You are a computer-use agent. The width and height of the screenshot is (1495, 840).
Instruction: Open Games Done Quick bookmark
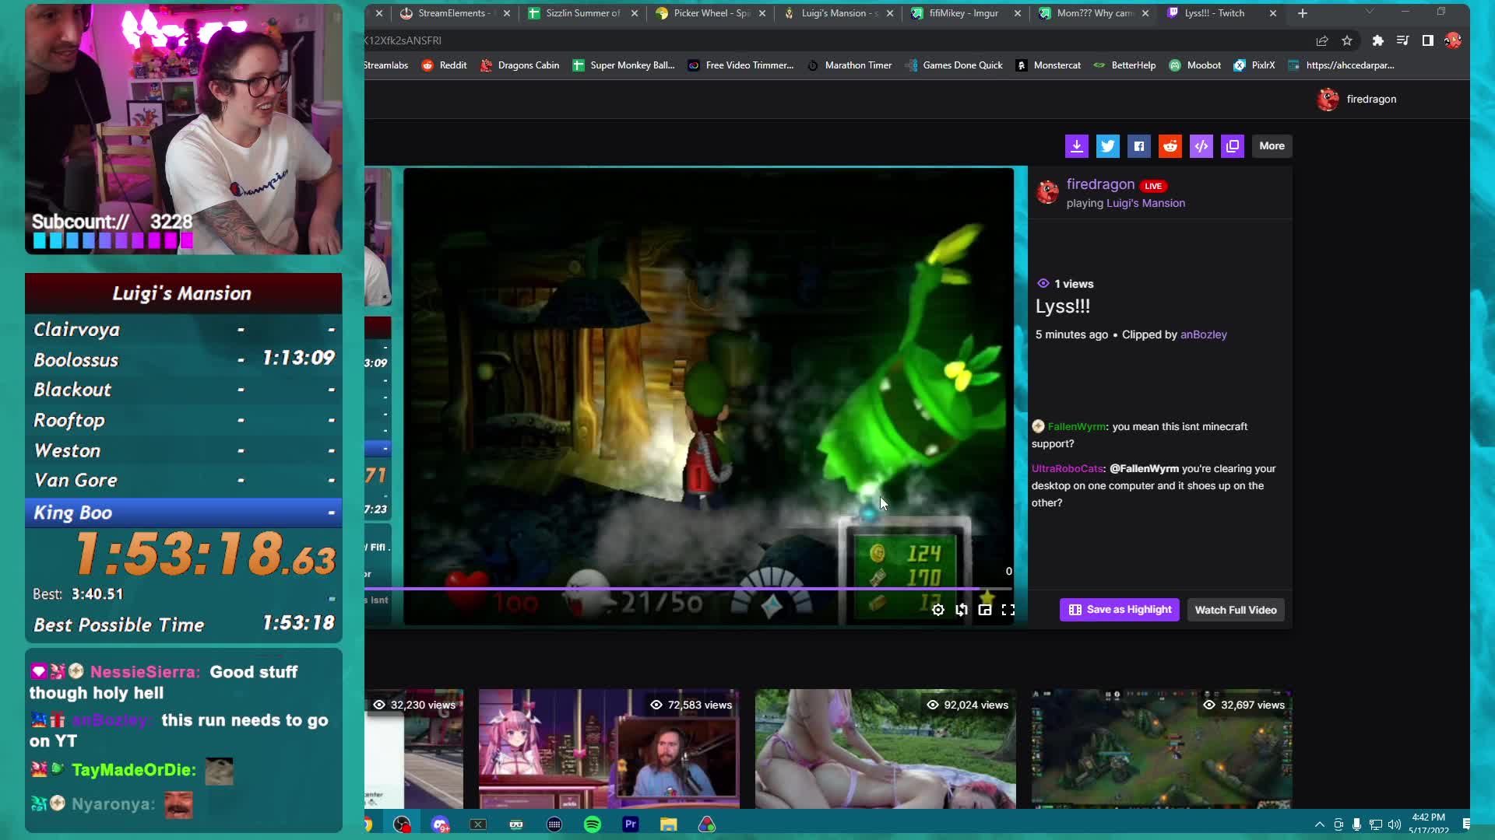pos(954,65)
